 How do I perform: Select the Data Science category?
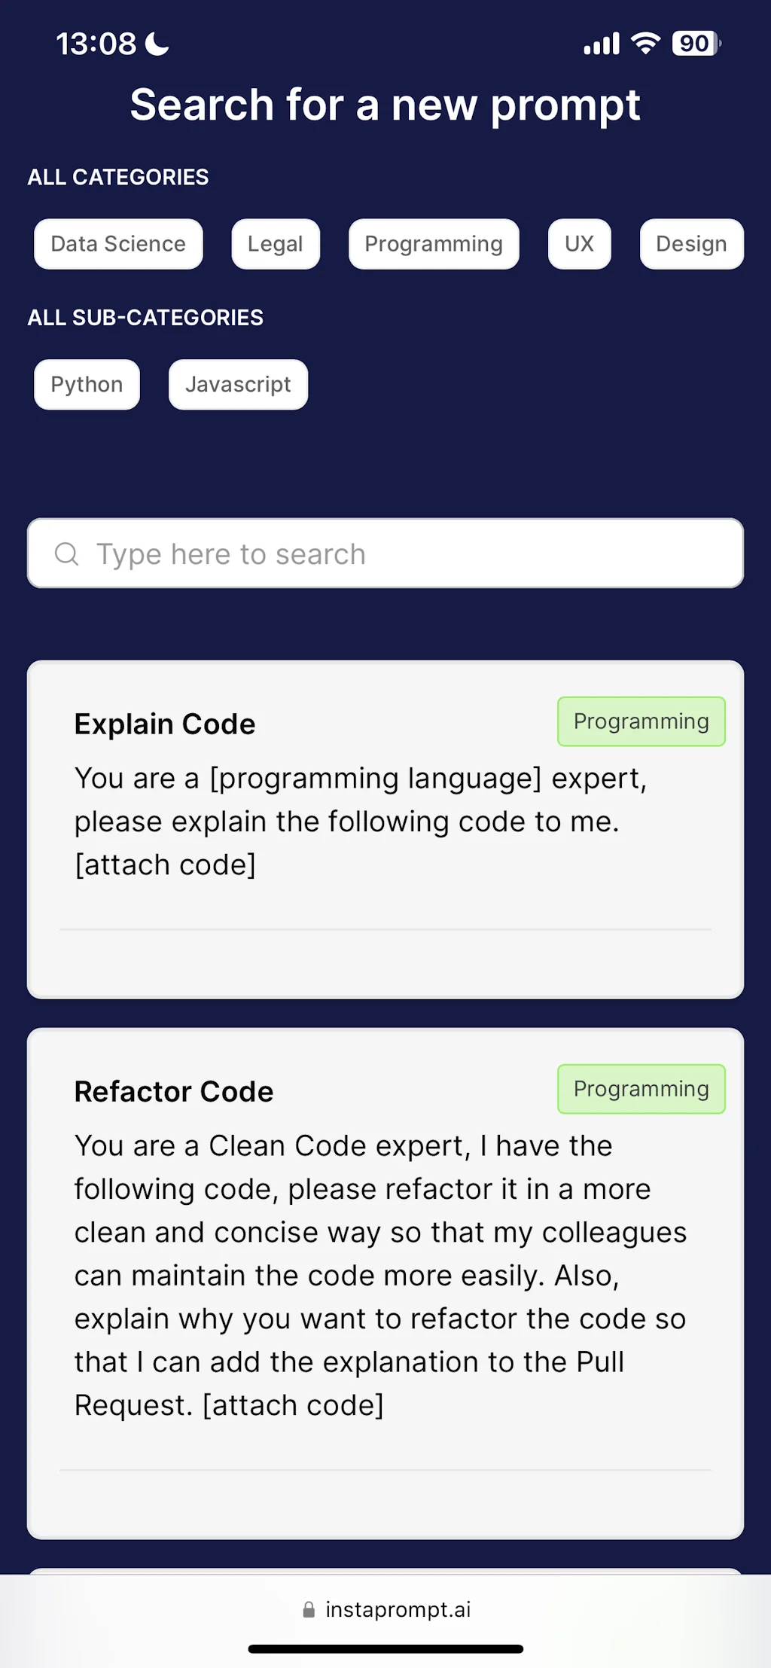(117, 243)
